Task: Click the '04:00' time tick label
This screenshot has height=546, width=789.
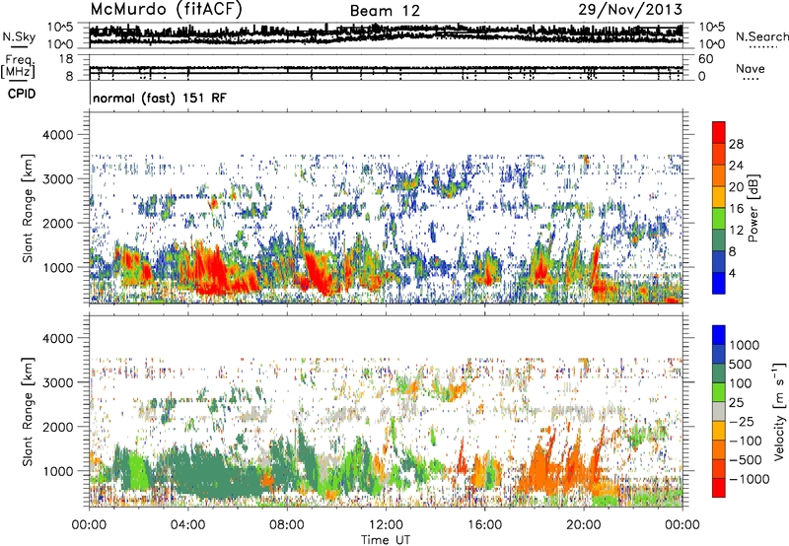Action: coord(187,525)
